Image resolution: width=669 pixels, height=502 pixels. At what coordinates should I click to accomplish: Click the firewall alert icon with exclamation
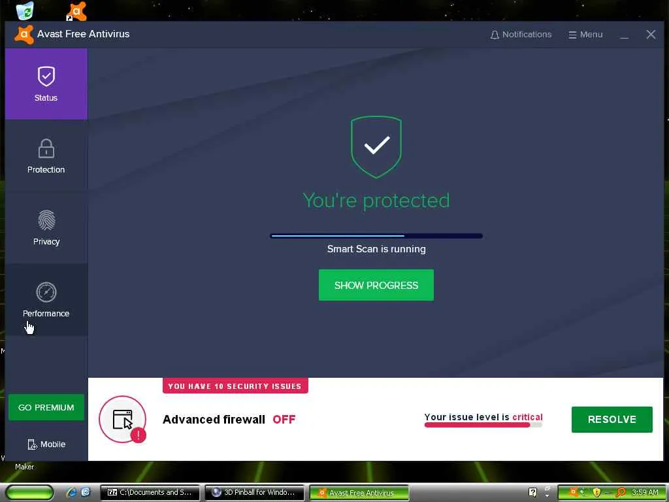coord(123,419)
